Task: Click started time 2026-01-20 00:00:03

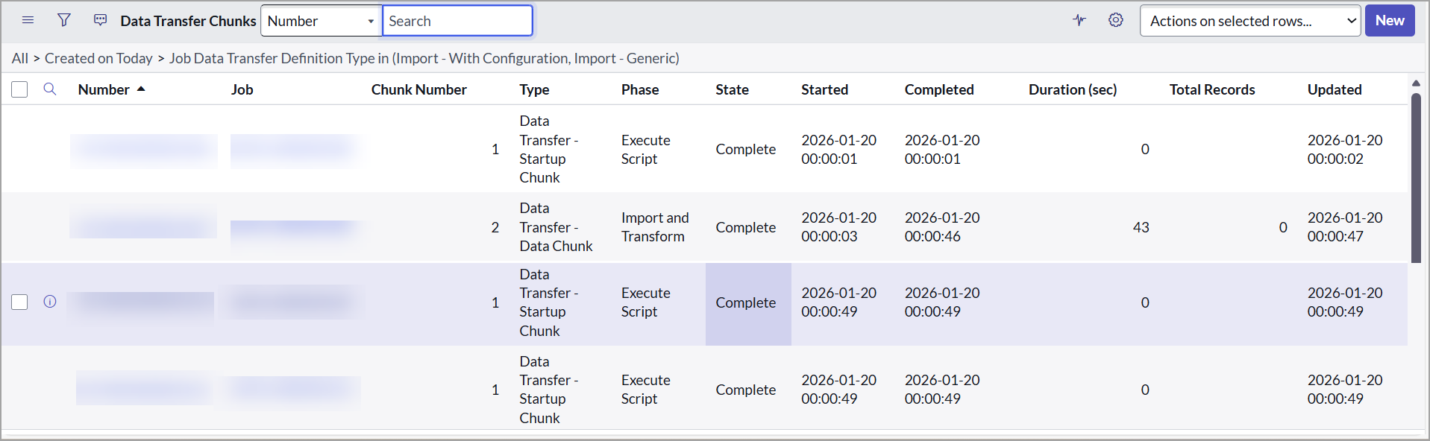Action: [x=838, y=227]
